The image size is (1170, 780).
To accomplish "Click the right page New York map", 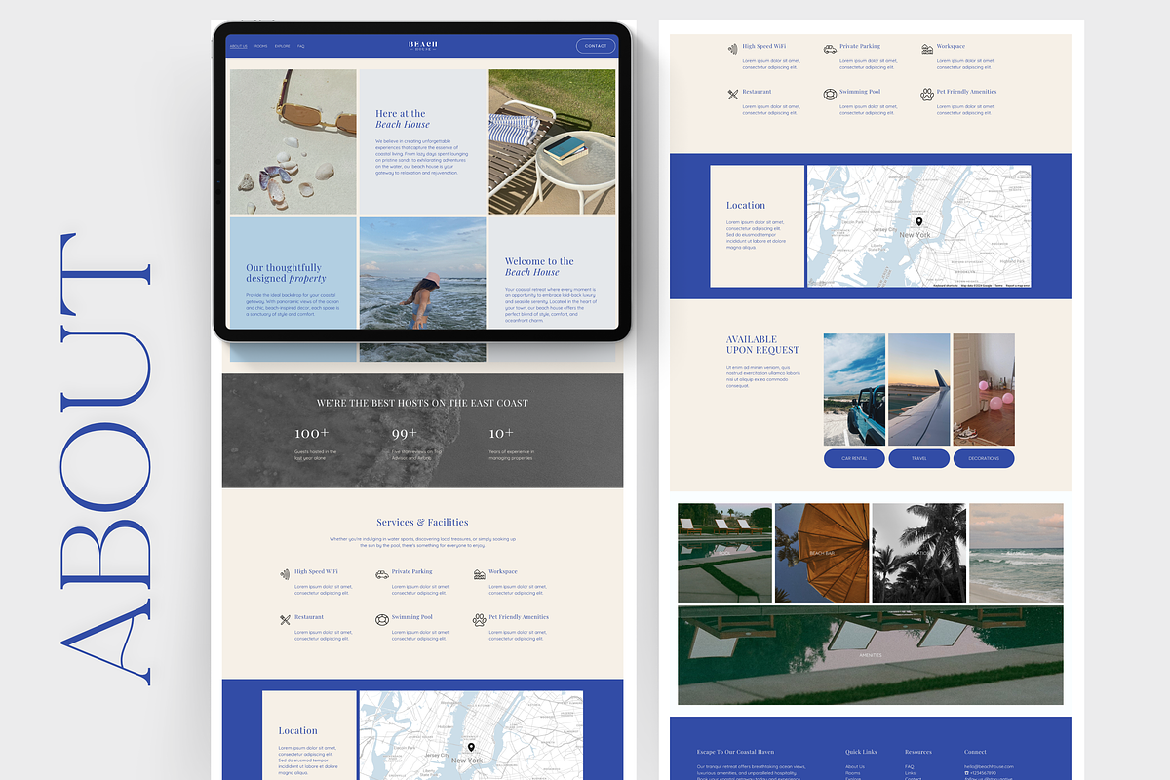I will click(918, 226).
